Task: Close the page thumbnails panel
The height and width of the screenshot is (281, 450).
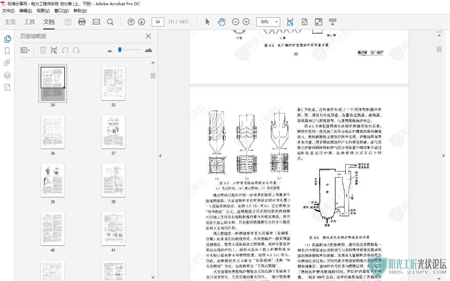Action: 148,36
